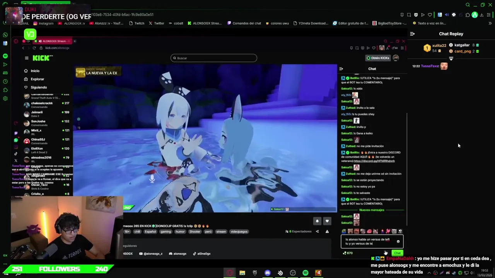Open chaleselcrackk channel in the sidebar

click(46, 105)
